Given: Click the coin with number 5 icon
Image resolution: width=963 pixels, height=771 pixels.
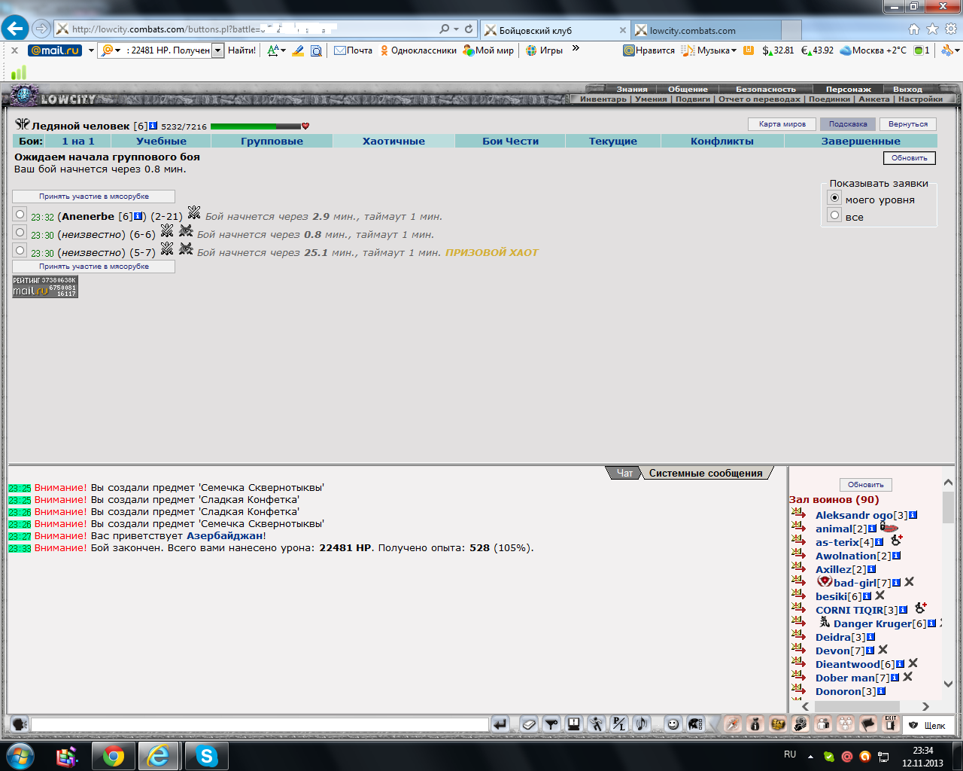Looking at the screenshot, I should (x=800, y=724).
